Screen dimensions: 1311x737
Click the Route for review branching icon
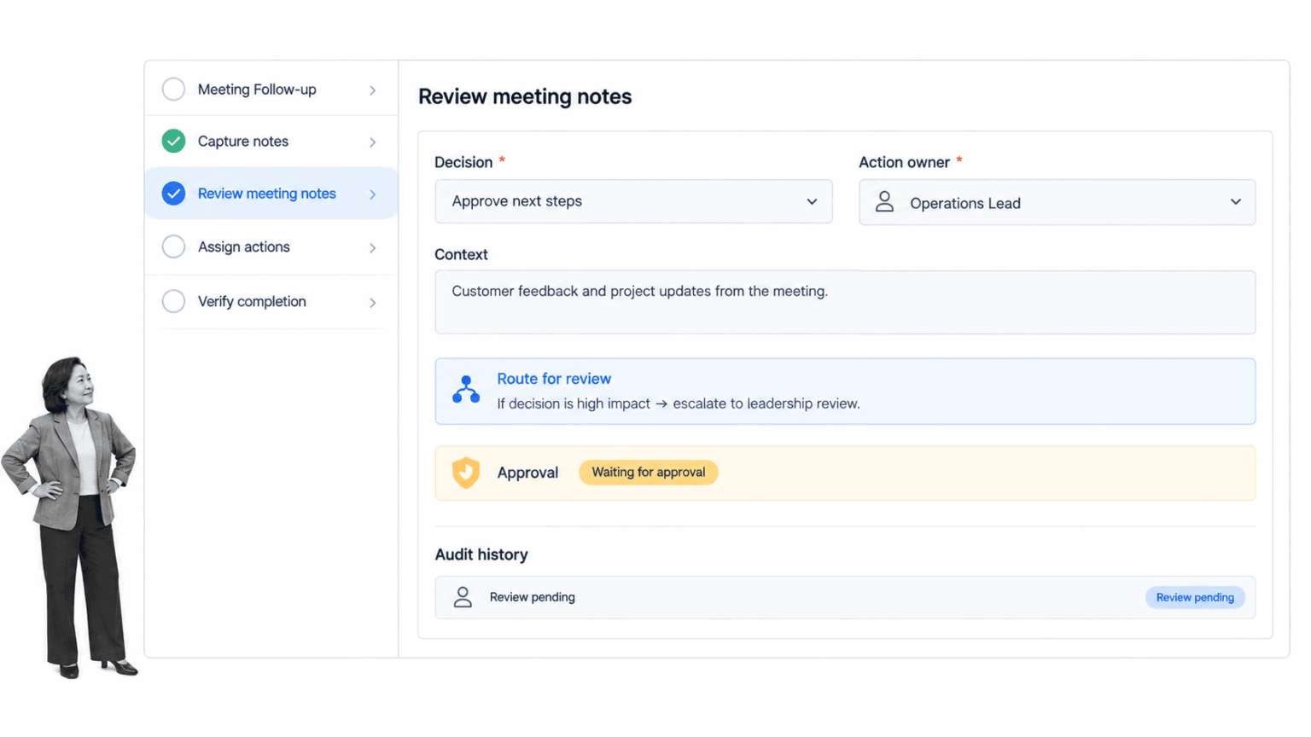pos(466,390)
